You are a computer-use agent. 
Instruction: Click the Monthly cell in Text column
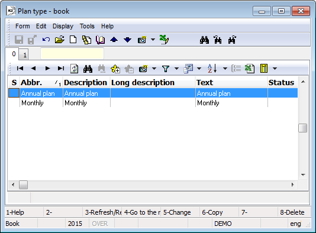coord(231,103)
